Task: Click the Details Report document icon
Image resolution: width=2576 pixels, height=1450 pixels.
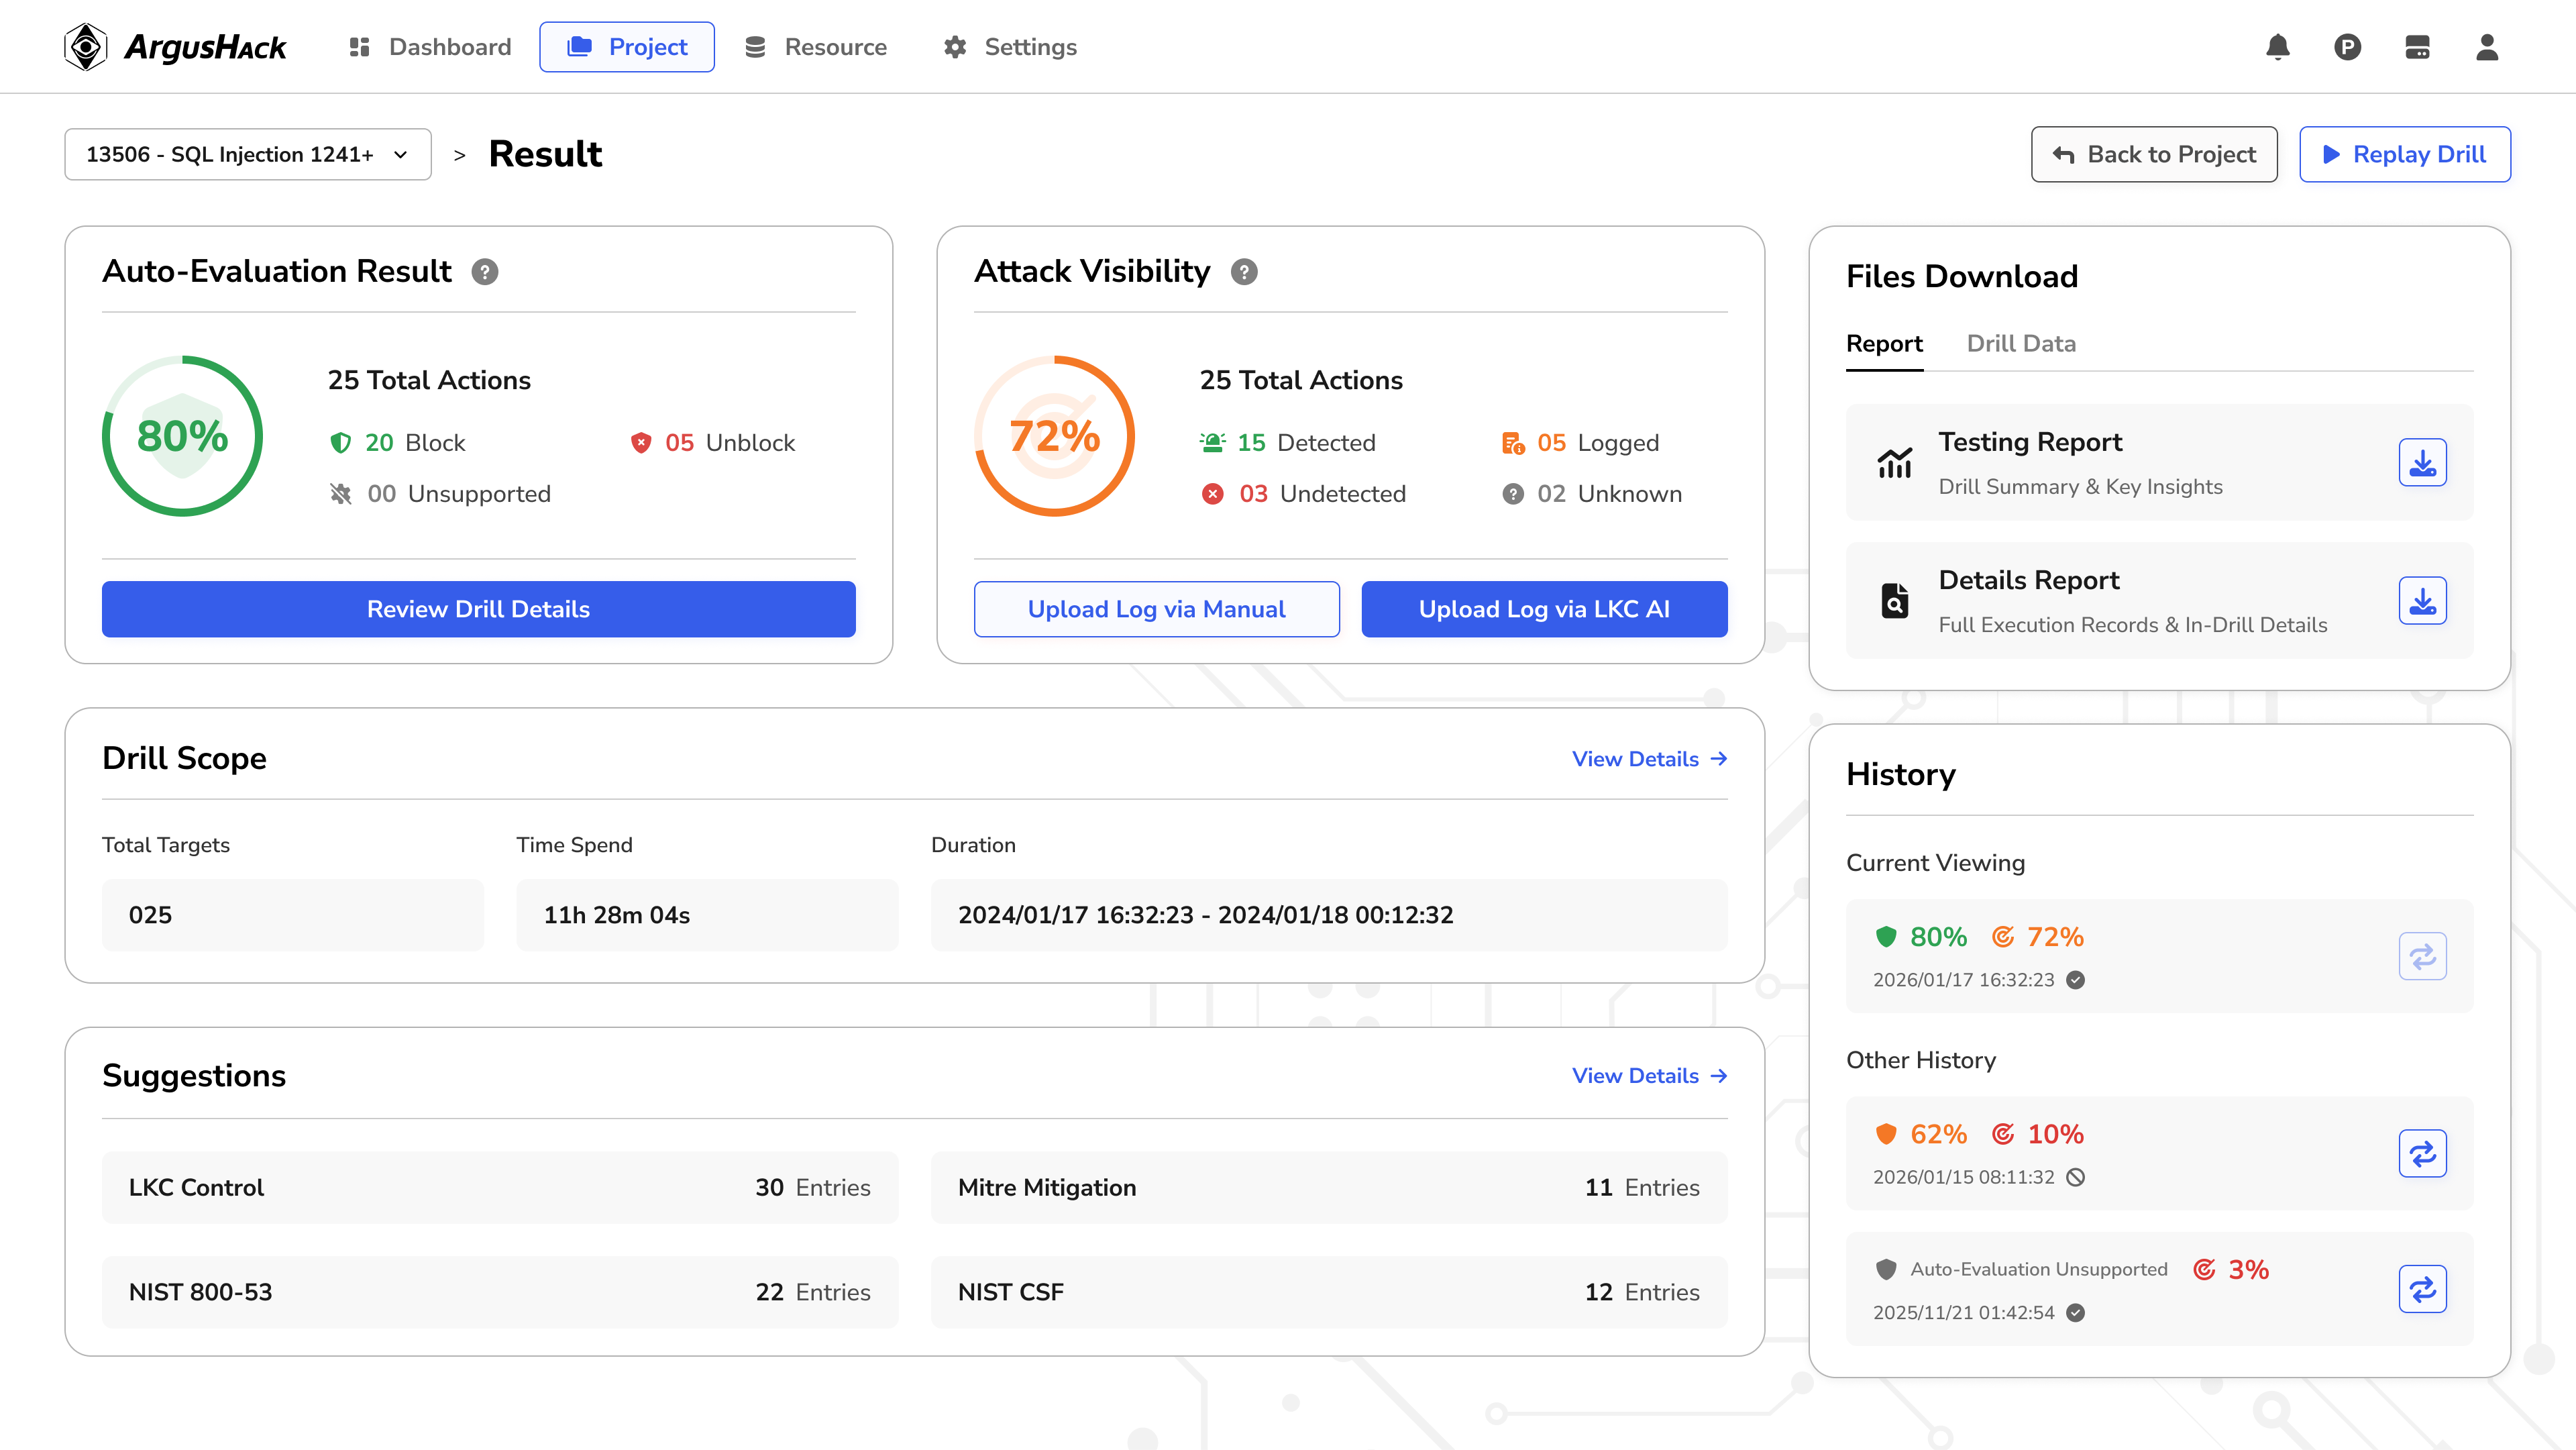Action: [x=1895, y=600]
